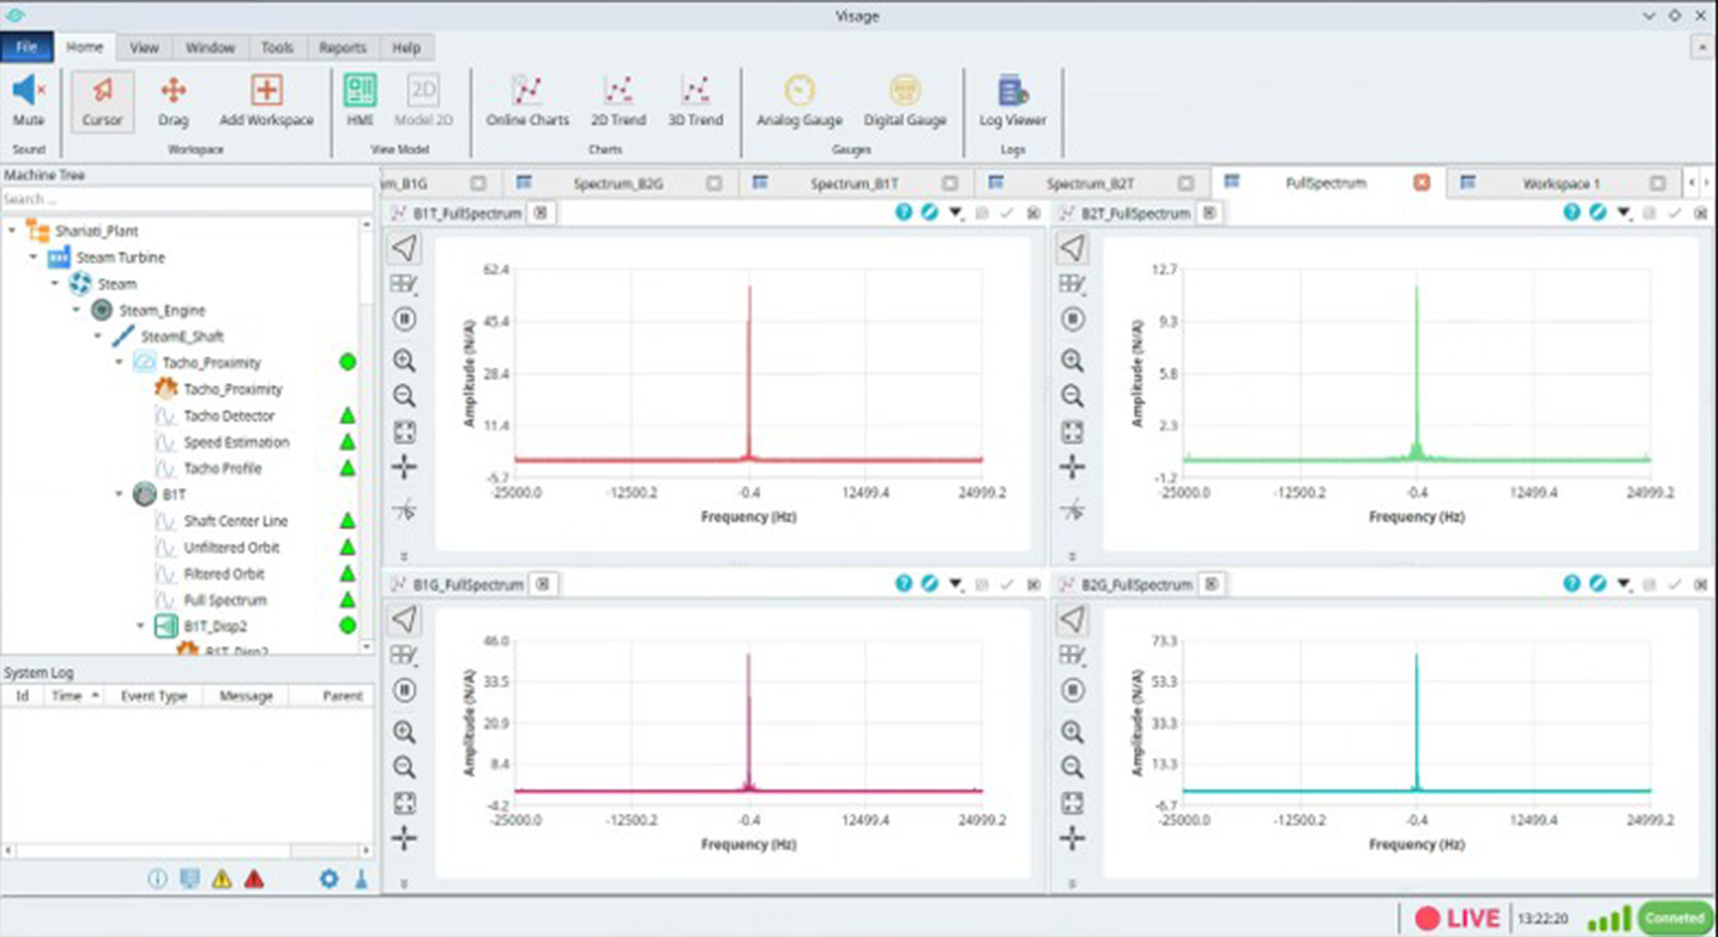Open the Reports ribbon tab
Image resolution: width=1718 pixels, height=937 pixels.
tap(342, 47)
